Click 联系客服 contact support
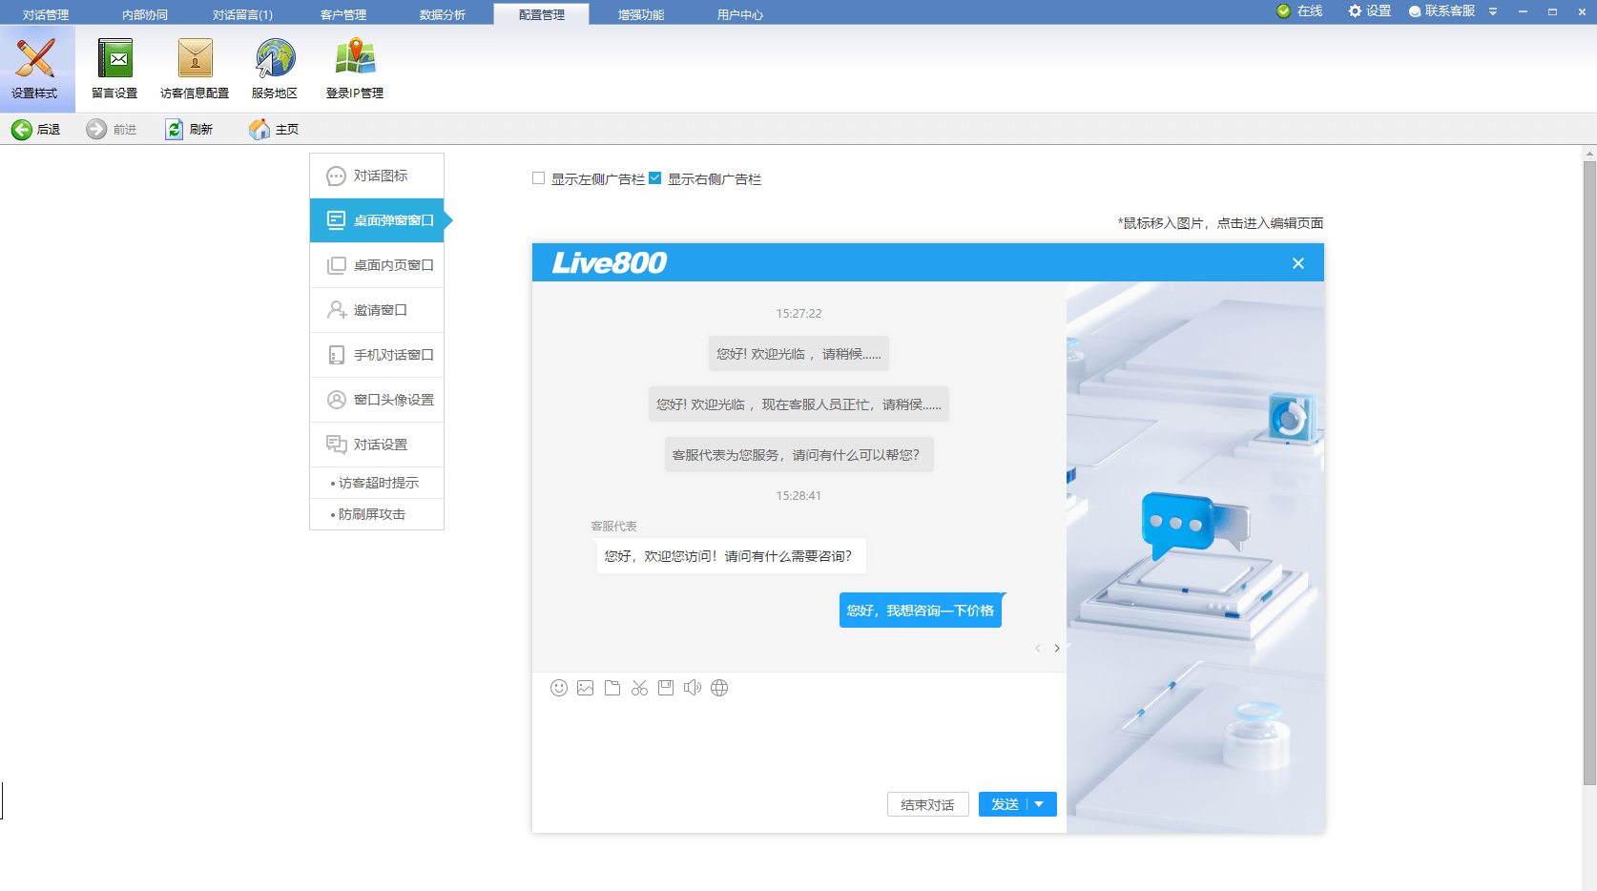Image resolution: width=1597 pixels, height=891 pixels. click(x=1442, y=11)
